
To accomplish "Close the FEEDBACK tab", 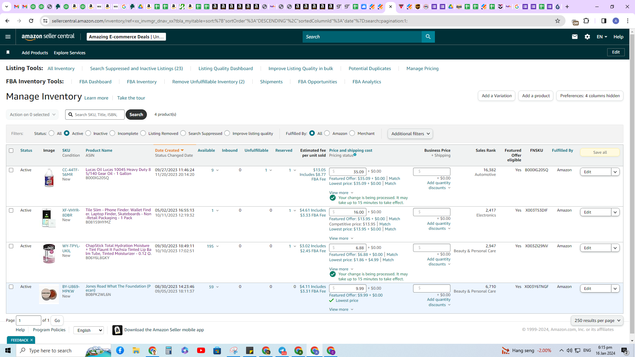I will click(x=32, y=340).
